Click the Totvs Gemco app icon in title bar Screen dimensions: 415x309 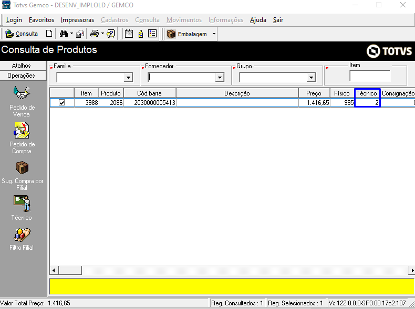(6, 5)
